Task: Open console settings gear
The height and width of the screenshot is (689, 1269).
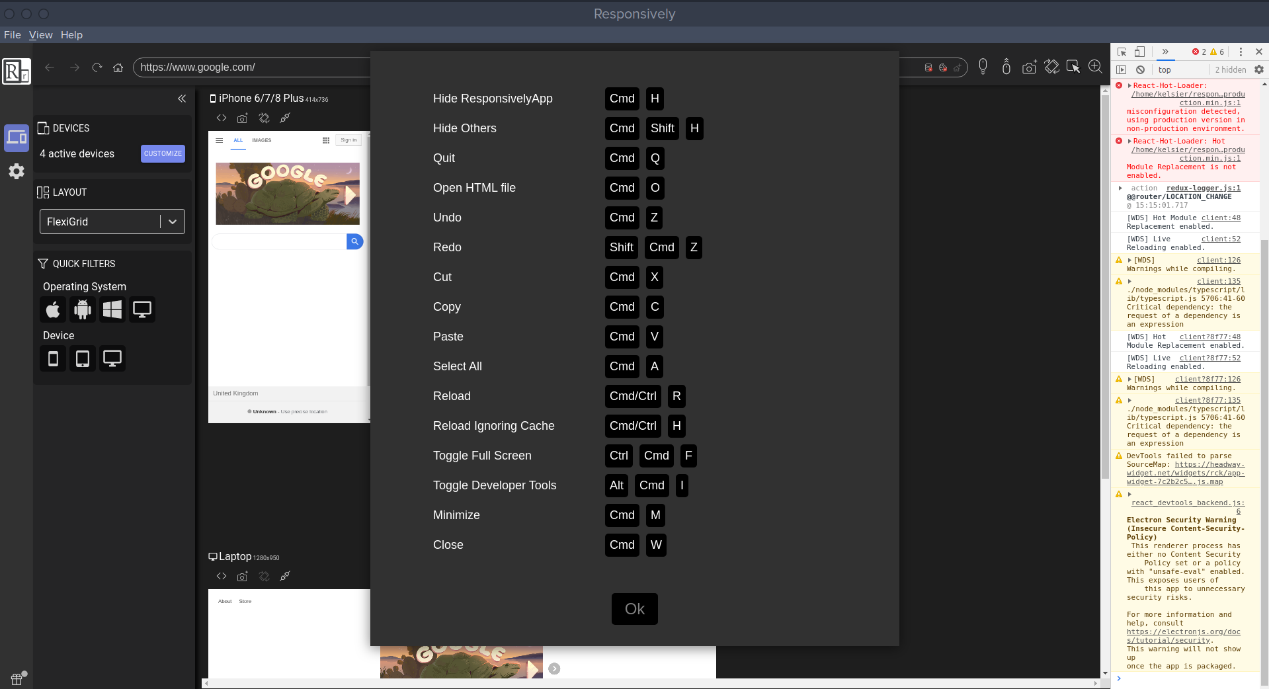Action: pos(1259,69)
